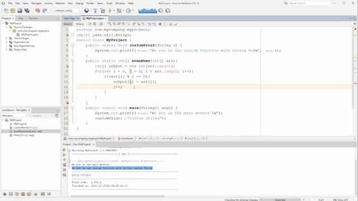Click the memory usage bar in the toolbar
The height and width of the screenshot is (201, 358).
[x=148, y=11]
